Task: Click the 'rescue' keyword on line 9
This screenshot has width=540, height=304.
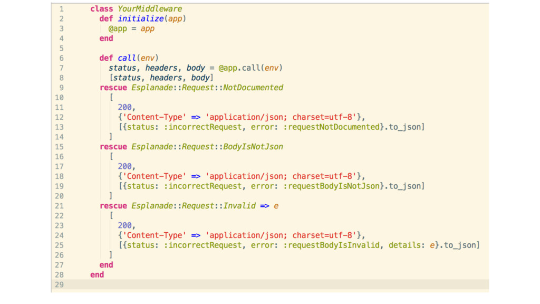Action: pos(113,88)
